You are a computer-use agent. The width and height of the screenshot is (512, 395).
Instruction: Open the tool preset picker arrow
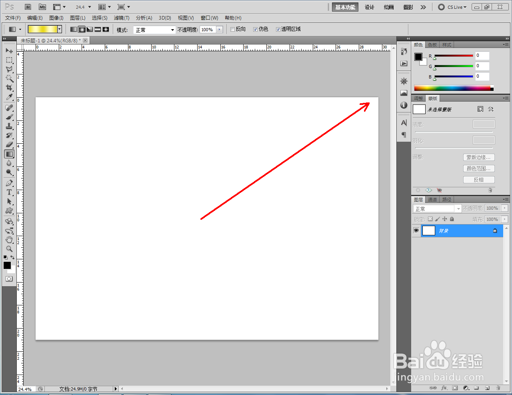(20, 29)
